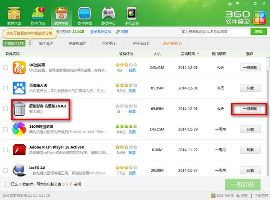Switch to 安装包清理 tab
The height and width of the screenshot is (200, 270).
click(77, 43)
